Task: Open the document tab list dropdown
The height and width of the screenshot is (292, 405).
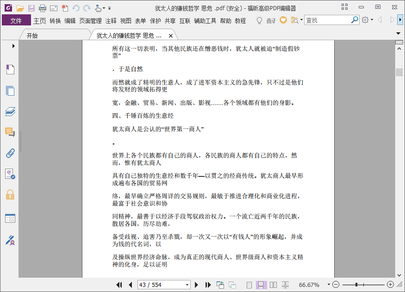Action: 398,33
